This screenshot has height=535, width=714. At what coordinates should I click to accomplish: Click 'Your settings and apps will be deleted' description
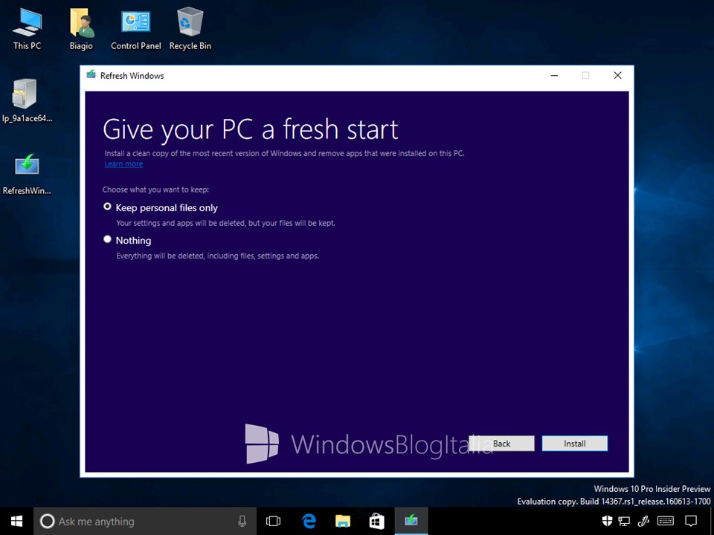(226, 223)
